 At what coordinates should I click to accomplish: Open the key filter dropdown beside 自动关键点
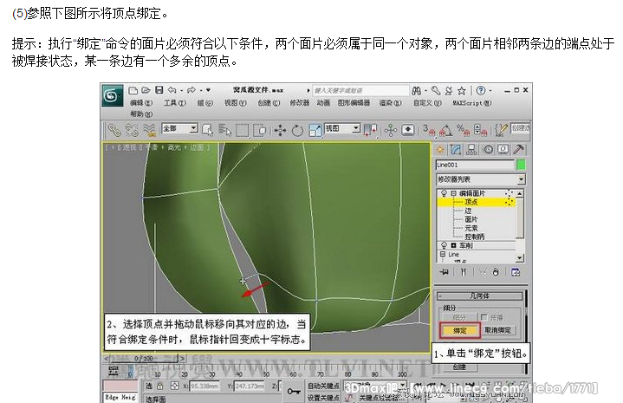point(403,386)
